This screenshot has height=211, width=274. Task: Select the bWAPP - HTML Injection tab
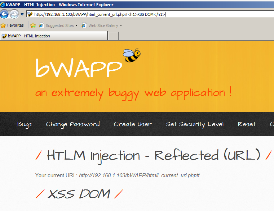(x=54, y=36)
